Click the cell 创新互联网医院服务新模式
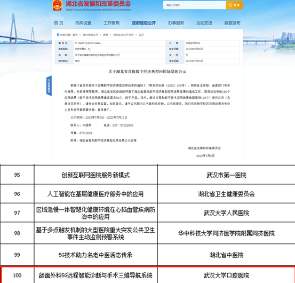 pyautogui.click(x=95, y=175)
